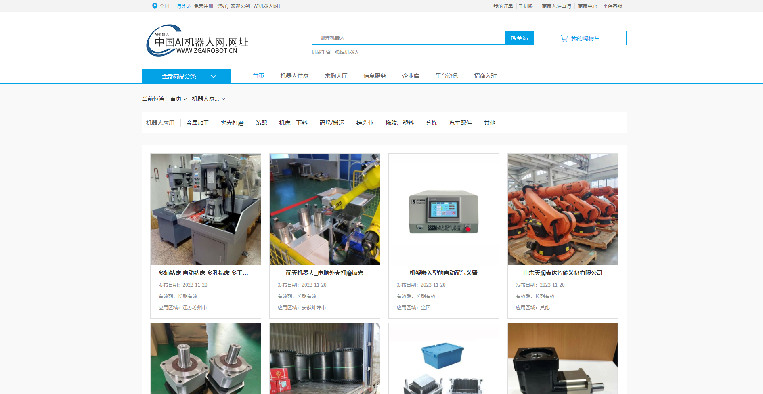This screenshot has height=394, width=763.
Task: Filter by the 分拣 category
Action: pos(432,123)
